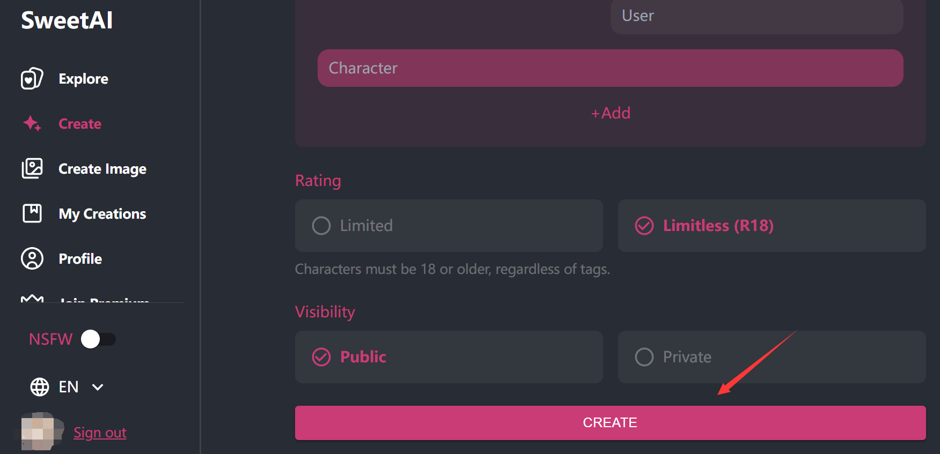Click the pink CREATE button

click(x=611, y=423)
